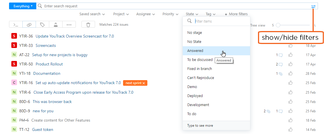Image resolution: width=327 pixels, height=134 pixels.
Task: Open issue Update YouTrack Overview Screencast
Action: tap(75, 36)
